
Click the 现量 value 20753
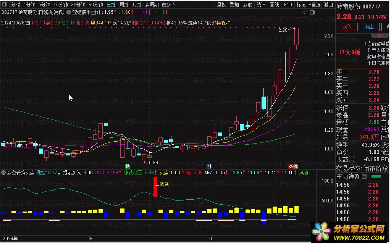point(372,129)
